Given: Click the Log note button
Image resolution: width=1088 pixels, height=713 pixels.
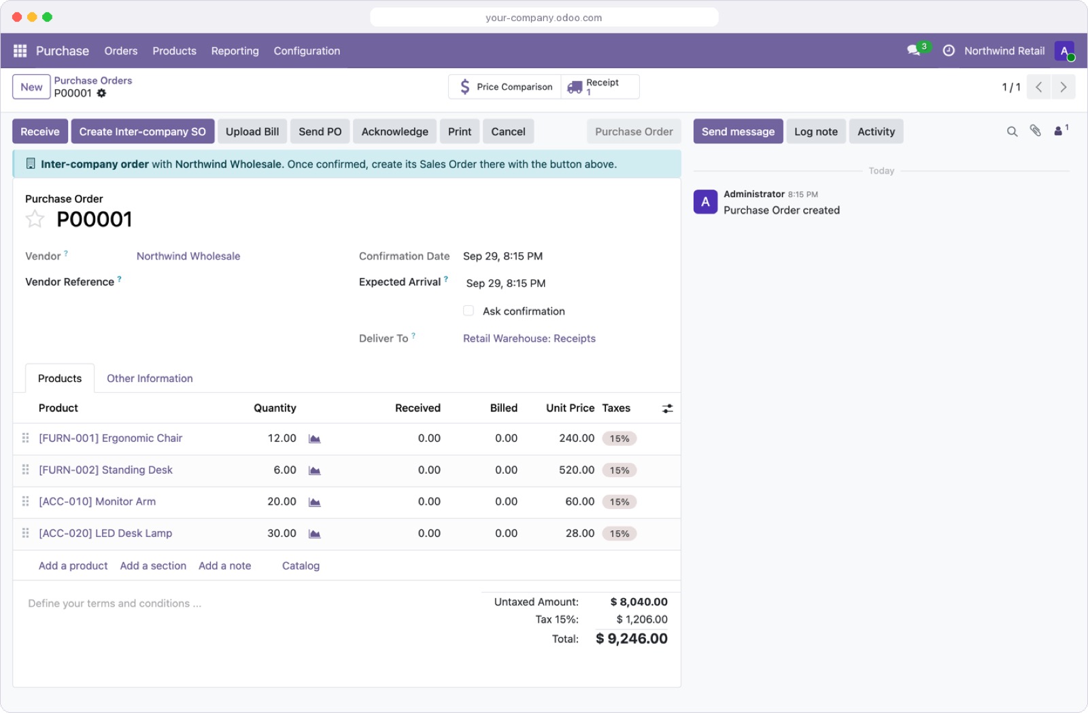Looking at the screenshot, I should click(816, 131).
